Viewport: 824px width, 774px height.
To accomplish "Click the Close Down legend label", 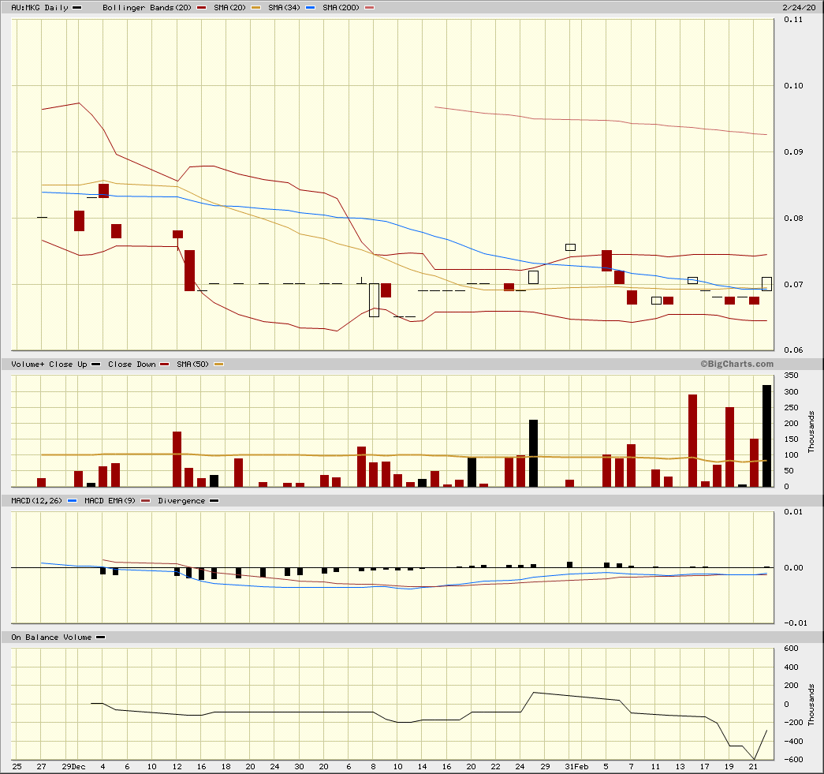I will click(x=132, y=364).
